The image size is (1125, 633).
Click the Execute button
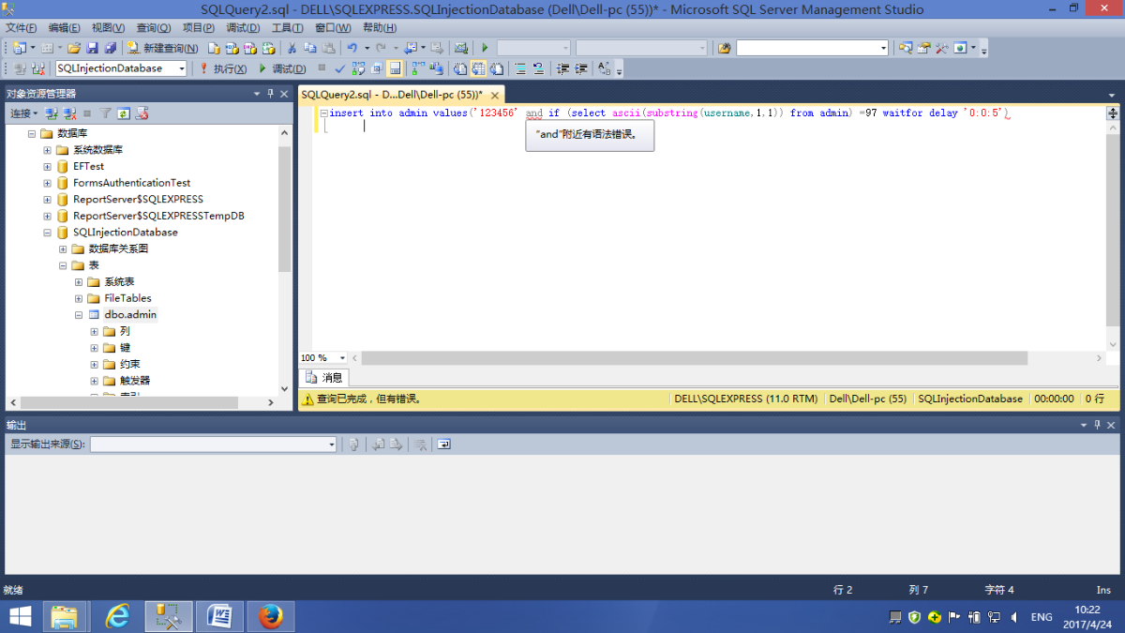(x=223, y=68)
